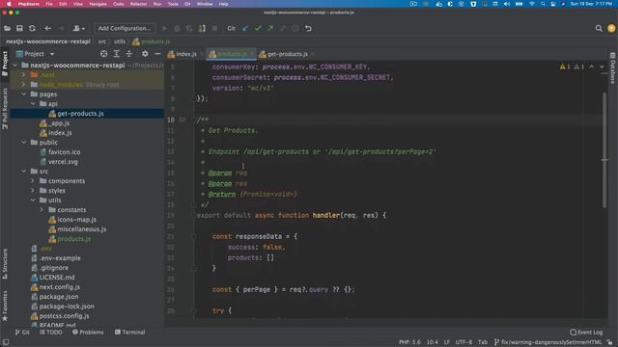This screenshot has height=347, width=618.
Task: Open the macOS Apple menu
Action: [9, 4]
